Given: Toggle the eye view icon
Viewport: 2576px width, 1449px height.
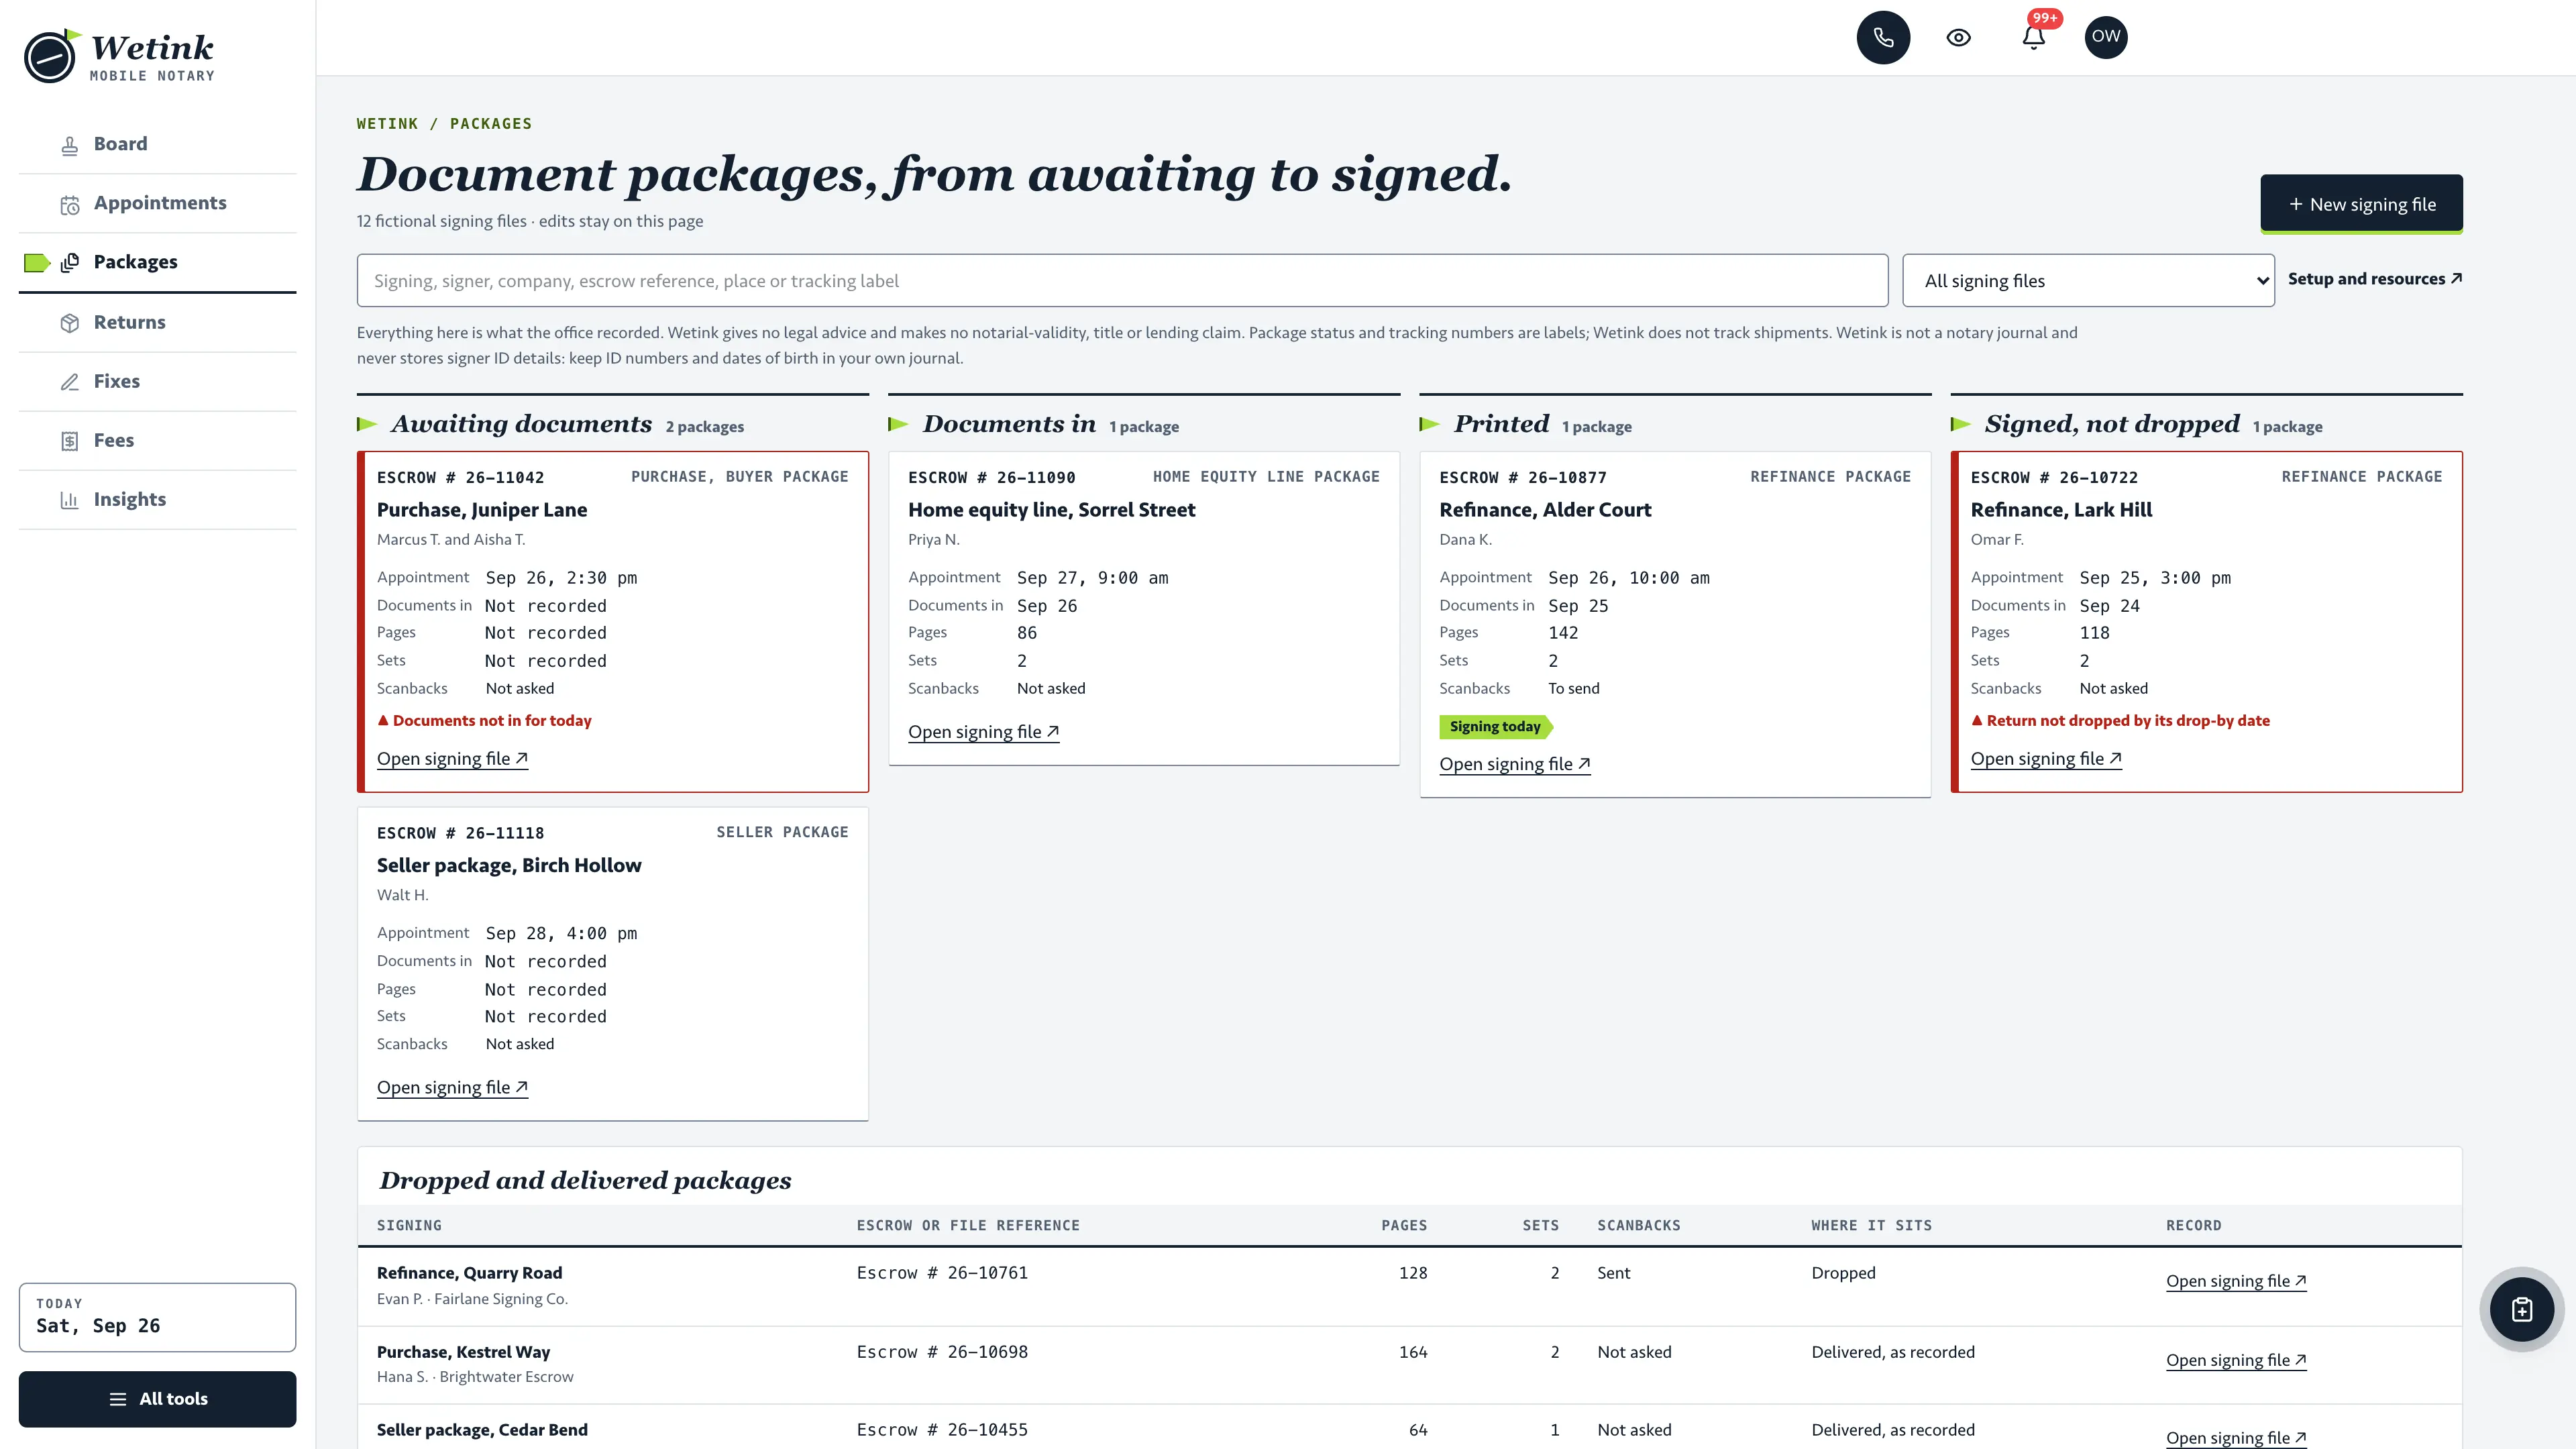Looking at the screenshot, I should tap(1958, 37).
